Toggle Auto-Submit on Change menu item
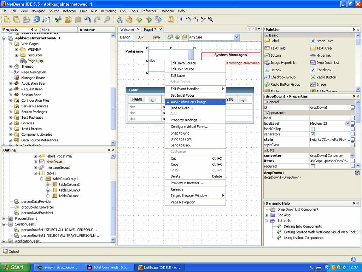Screen dimensions: 362x272 coord(195,102)
